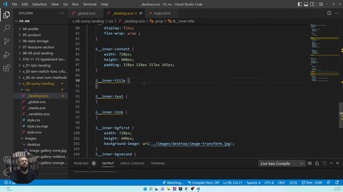Collapse the x_08-sunny-landing folder
Viewport: 343px width, 192px height.
point(41,84)
